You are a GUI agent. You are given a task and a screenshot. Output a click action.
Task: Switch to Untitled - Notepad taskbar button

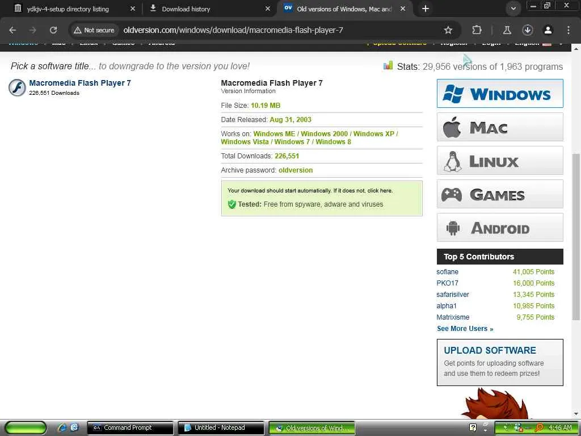221,427
